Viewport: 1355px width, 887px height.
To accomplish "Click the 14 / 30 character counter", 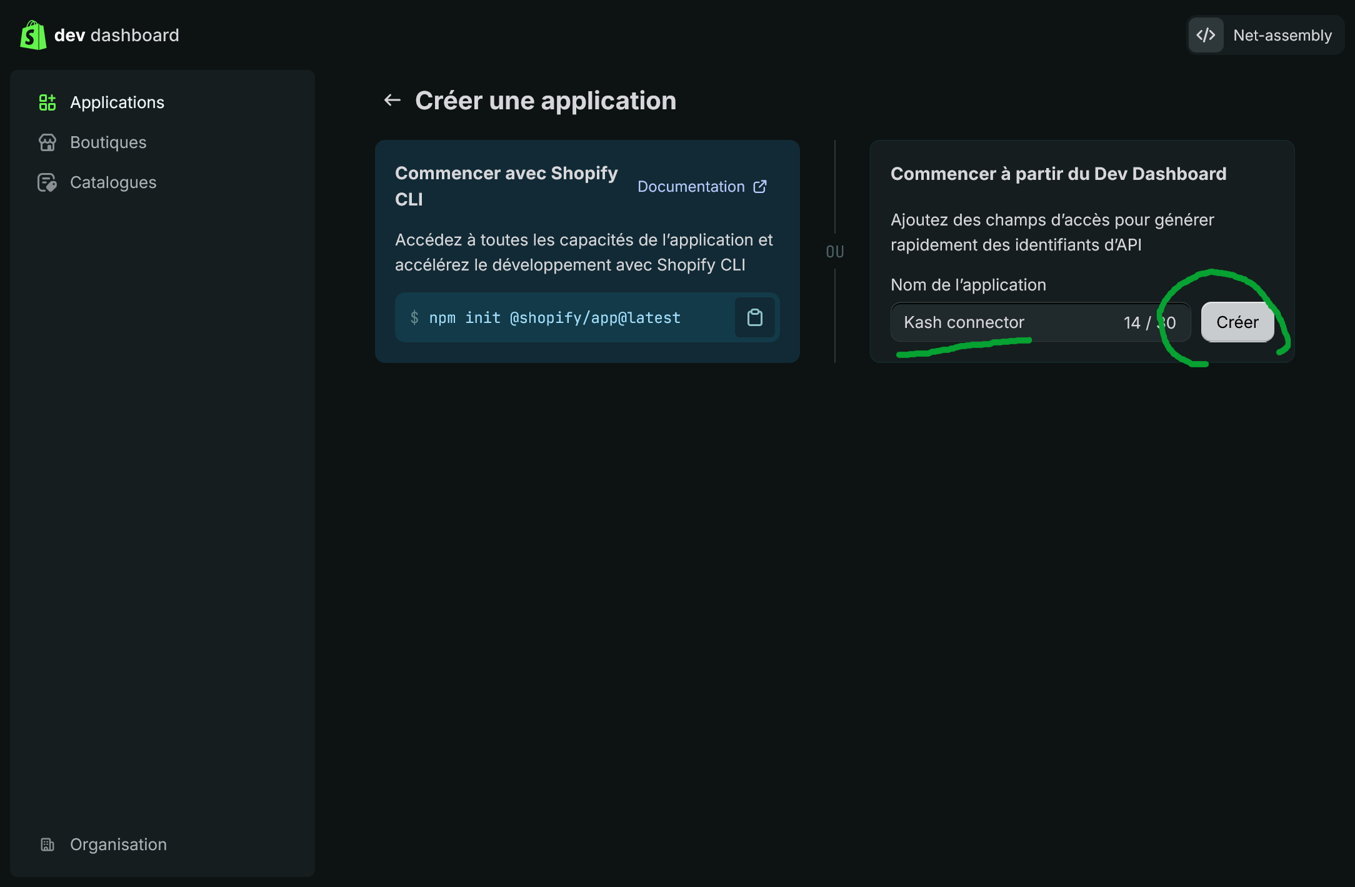I will [x=1149, y=322].
